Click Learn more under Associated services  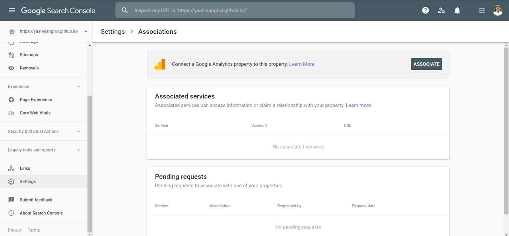(x=358, y=106)
